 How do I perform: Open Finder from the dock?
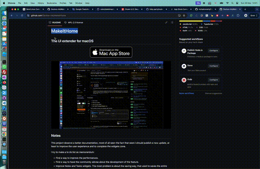(4, 13)
